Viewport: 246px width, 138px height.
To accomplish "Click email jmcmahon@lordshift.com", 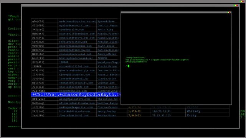I will [76, 83].
